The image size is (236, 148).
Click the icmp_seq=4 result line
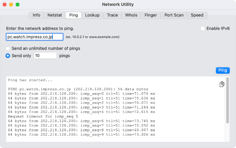coord(81,112)
